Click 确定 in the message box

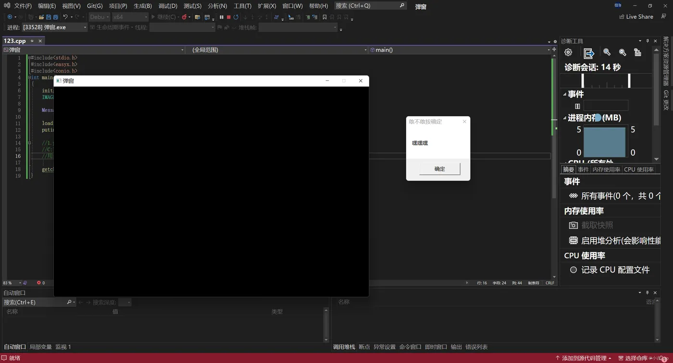click(x=440, y=169)
